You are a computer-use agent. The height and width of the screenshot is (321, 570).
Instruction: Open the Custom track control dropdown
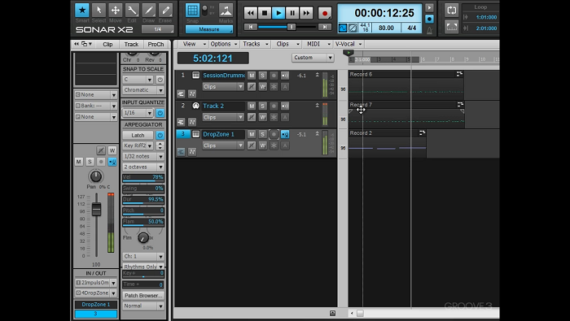[x=313, y=58]
